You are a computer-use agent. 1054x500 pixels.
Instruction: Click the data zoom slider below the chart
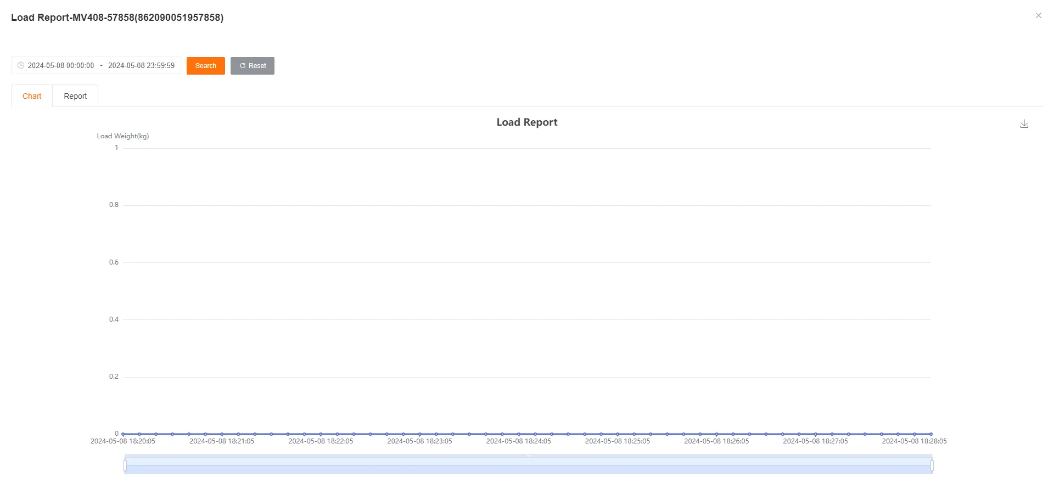527,464
